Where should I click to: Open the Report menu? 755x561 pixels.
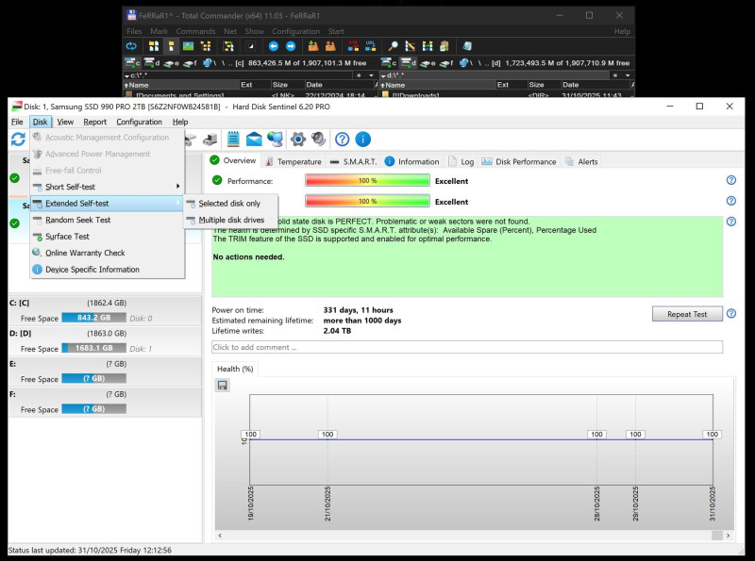[94, 122]
